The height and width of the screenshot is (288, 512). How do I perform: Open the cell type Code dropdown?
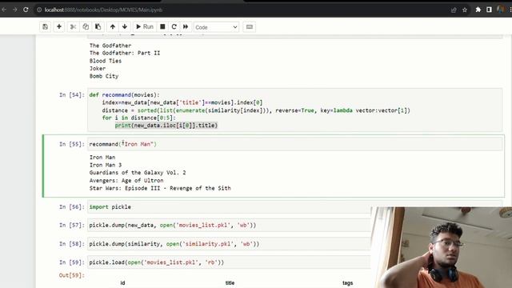216,27
